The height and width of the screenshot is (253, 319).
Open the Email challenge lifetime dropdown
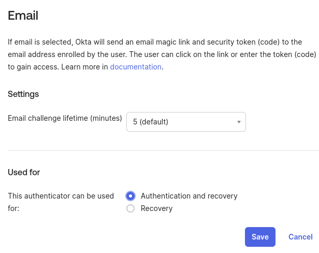point(186,122)
